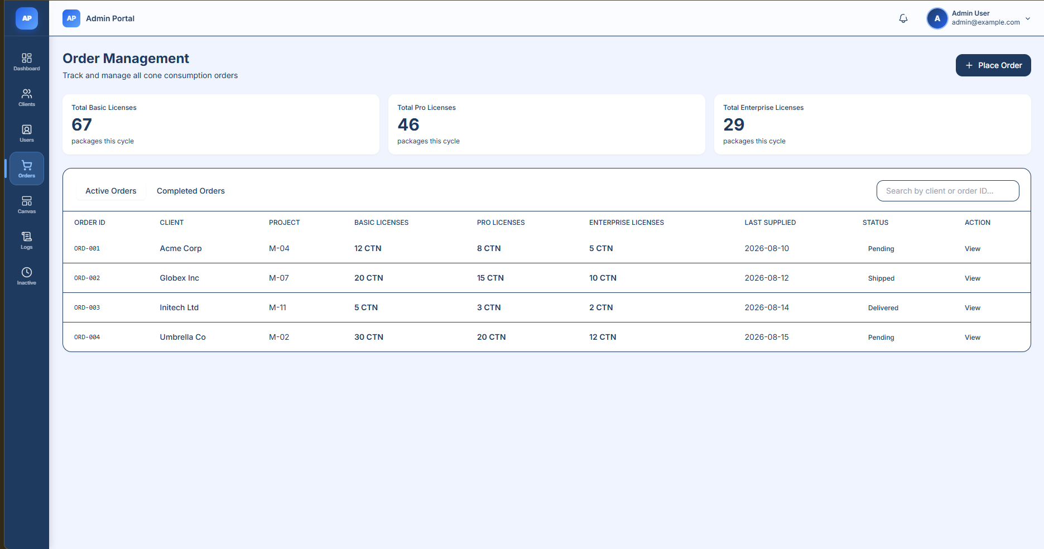Open the Dashboard sidebar icon
The image size is (1044, 549).
27,61
